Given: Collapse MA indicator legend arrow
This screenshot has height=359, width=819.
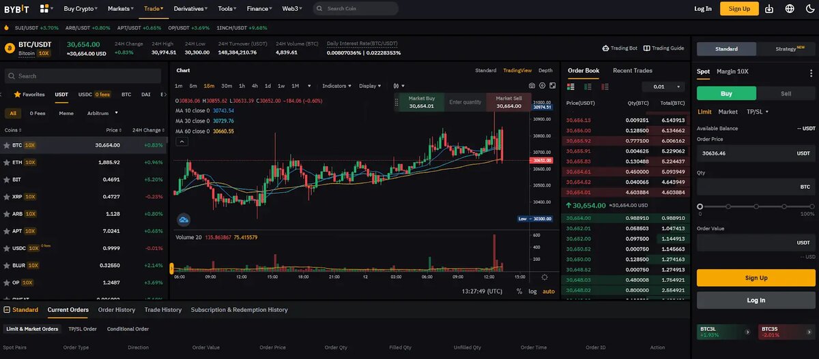Looking at the screenshot, I should pyautogui.click(x=182, y=142).
